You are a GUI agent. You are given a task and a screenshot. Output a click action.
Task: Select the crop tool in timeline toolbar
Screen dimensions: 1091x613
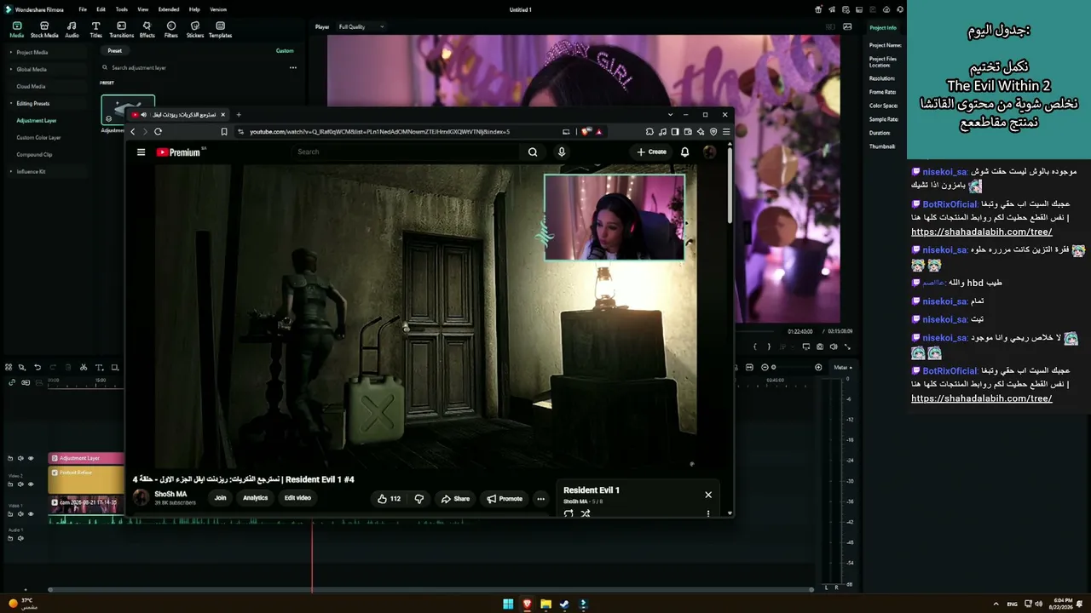[x=114, y=368]
